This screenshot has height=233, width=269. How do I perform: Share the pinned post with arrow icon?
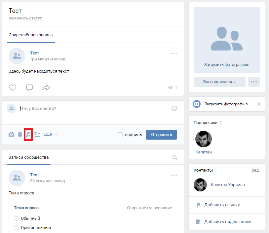[46, 87]
